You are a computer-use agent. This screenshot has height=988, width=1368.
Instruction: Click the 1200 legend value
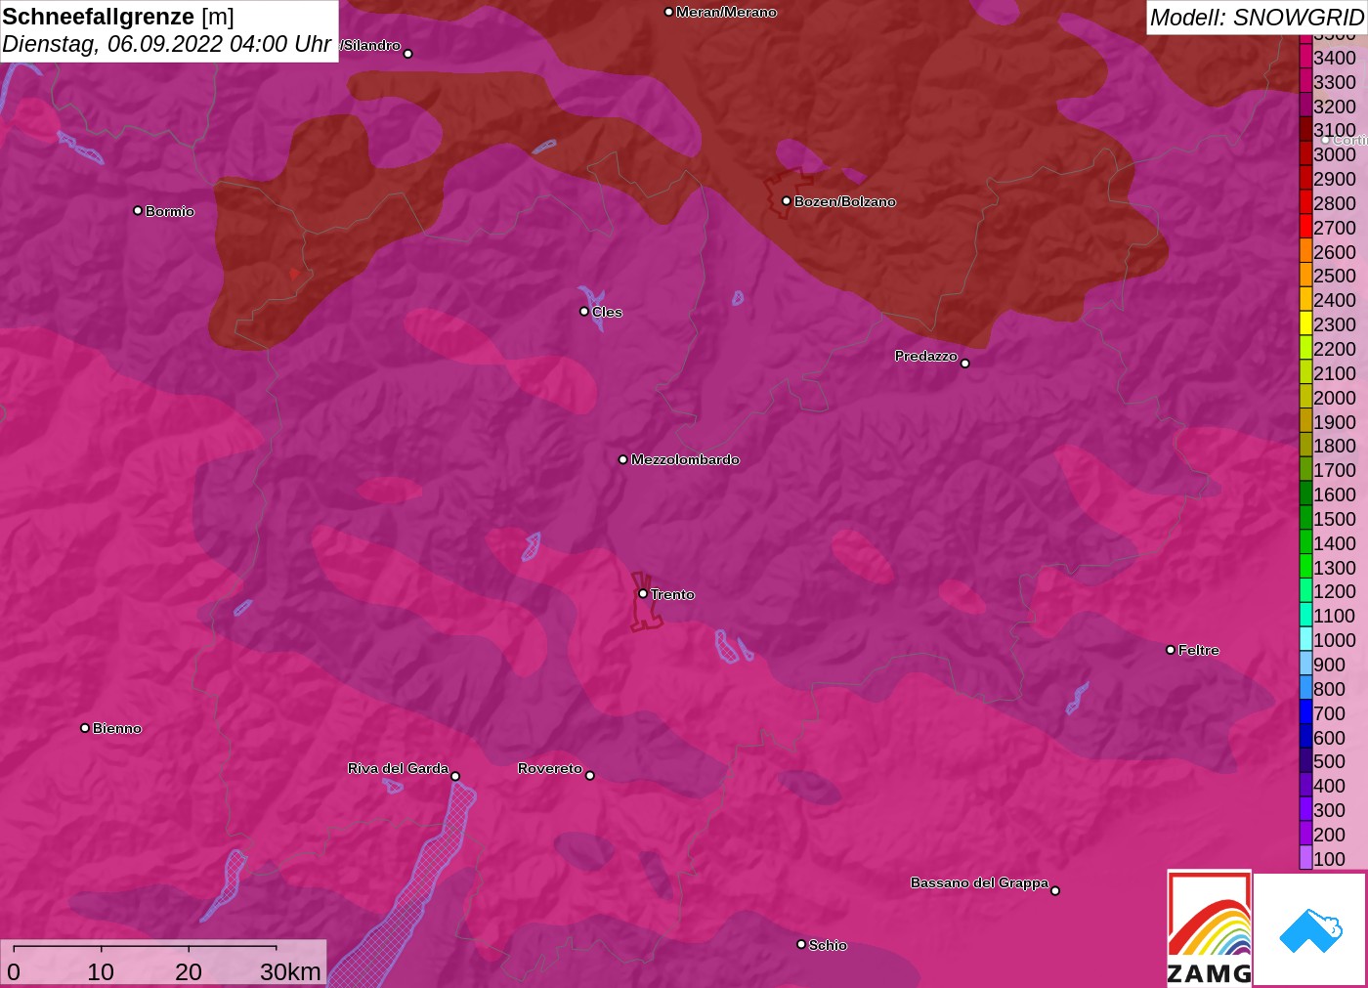pyautogui.click(x=1335, y=591)
